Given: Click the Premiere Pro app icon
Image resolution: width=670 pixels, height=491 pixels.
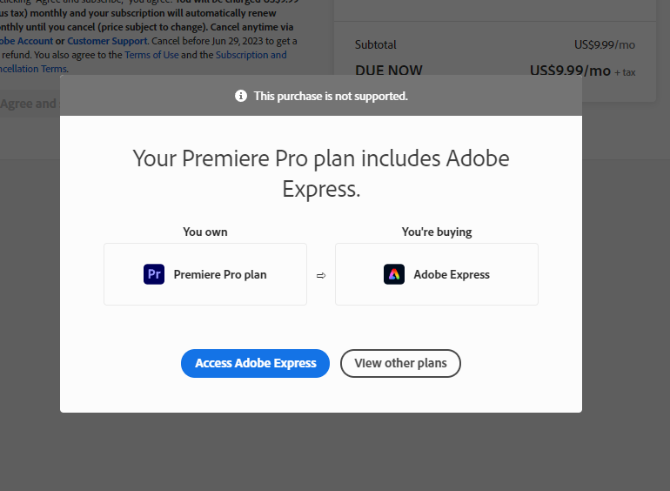Looking at the screenshot, I should click(154, 274).
